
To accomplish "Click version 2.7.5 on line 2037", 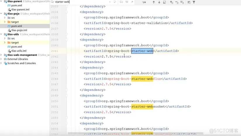I will pos(106,29).
